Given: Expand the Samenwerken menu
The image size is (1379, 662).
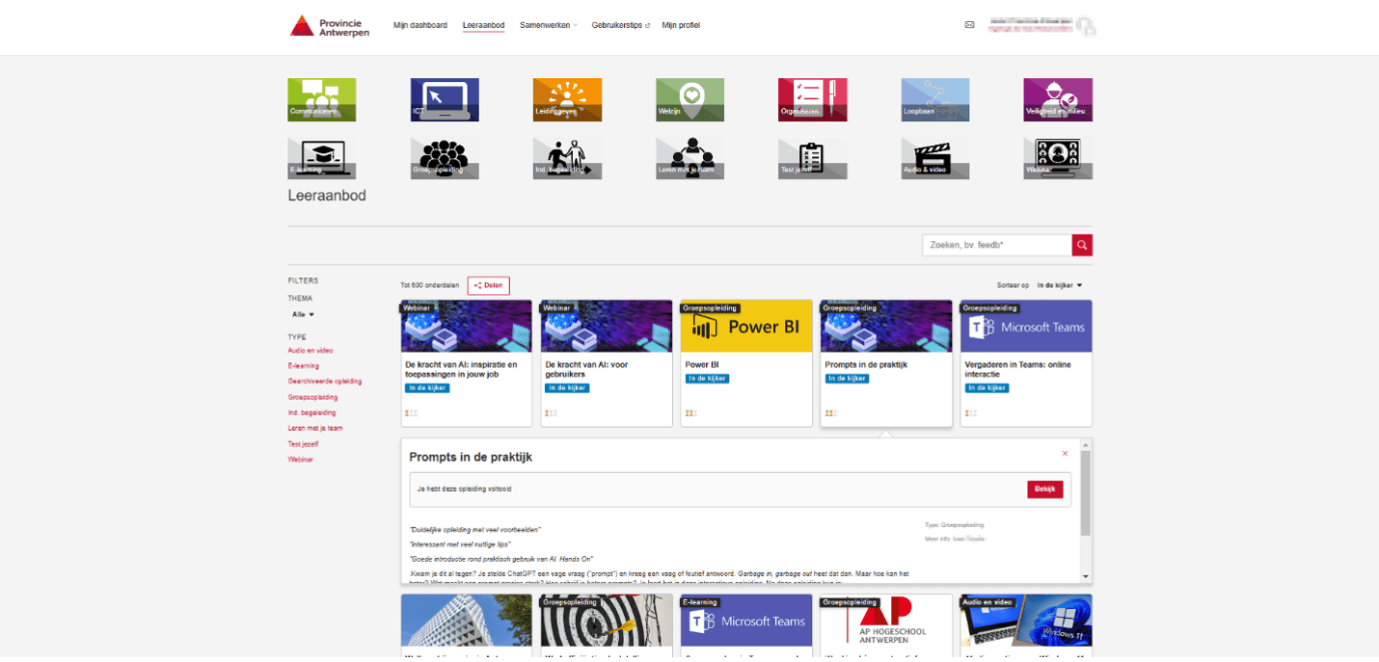Looking at the screenshot, I should [x=548, y=25].
